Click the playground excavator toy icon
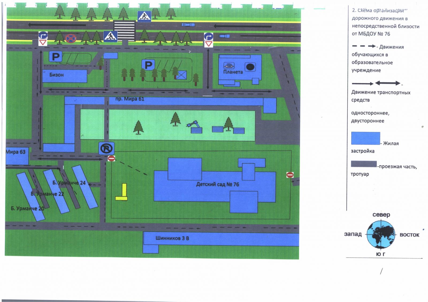This screenshot has height=302, width=428. [193, 124]
